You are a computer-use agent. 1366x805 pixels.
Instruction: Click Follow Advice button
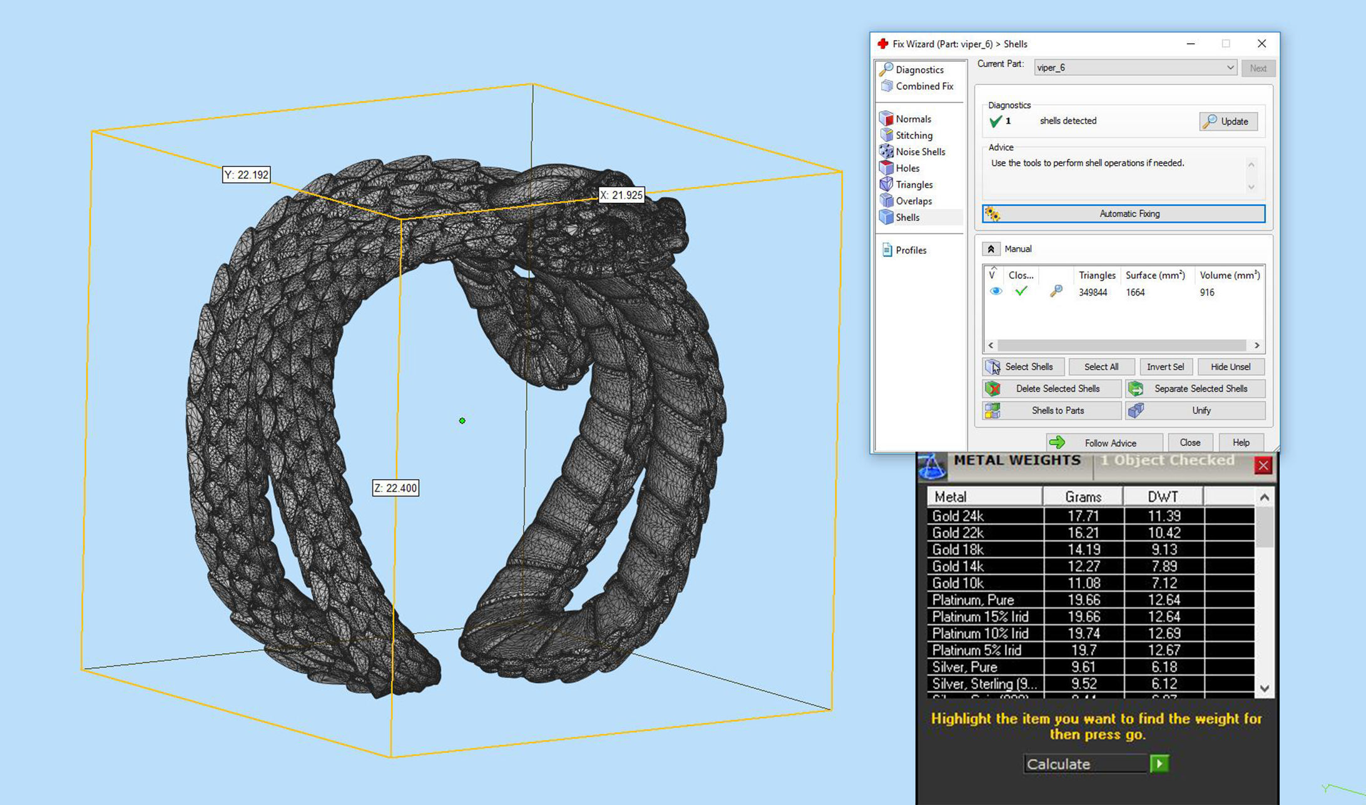[x=1104, y=443]
